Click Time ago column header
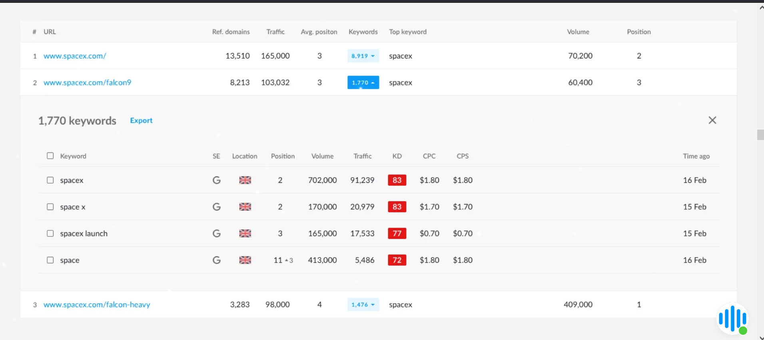 point(696,156)
